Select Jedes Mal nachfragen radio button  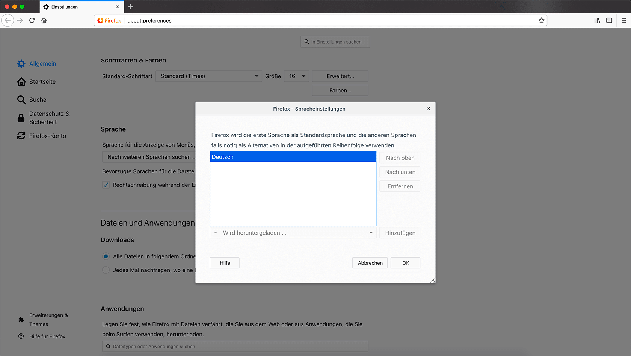pos(106,270)
